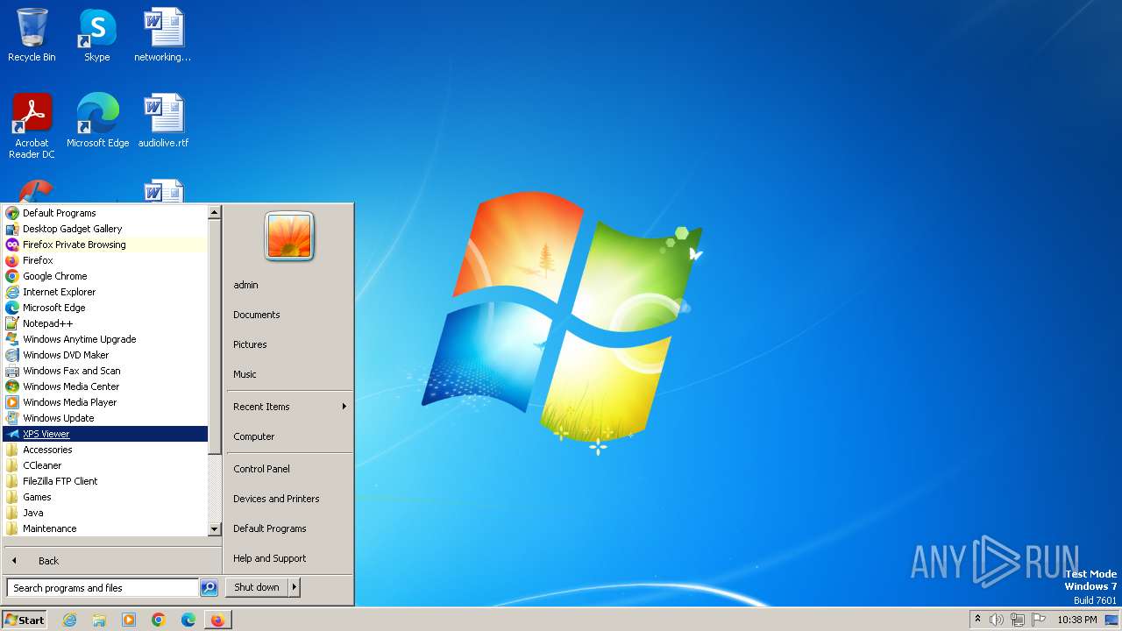Viewport: 1122px width, 631px height.
Task: Open Microsoft Edge from the taskbar
Action: point(188,620)
